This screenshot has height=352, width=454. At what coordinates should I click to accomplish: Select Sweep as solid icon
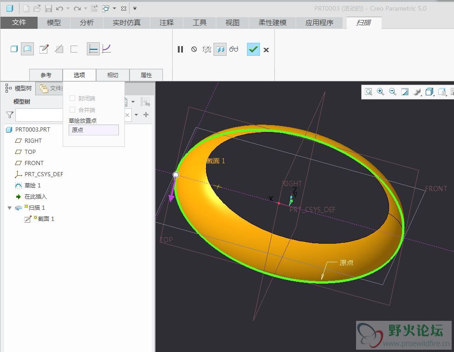[x=14, y=49]
